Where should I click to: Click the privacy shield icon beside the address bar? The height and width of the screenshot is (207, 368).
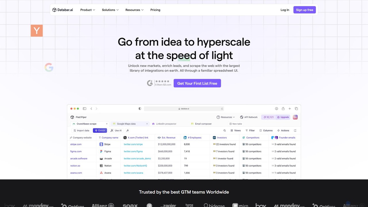(140, 109)
